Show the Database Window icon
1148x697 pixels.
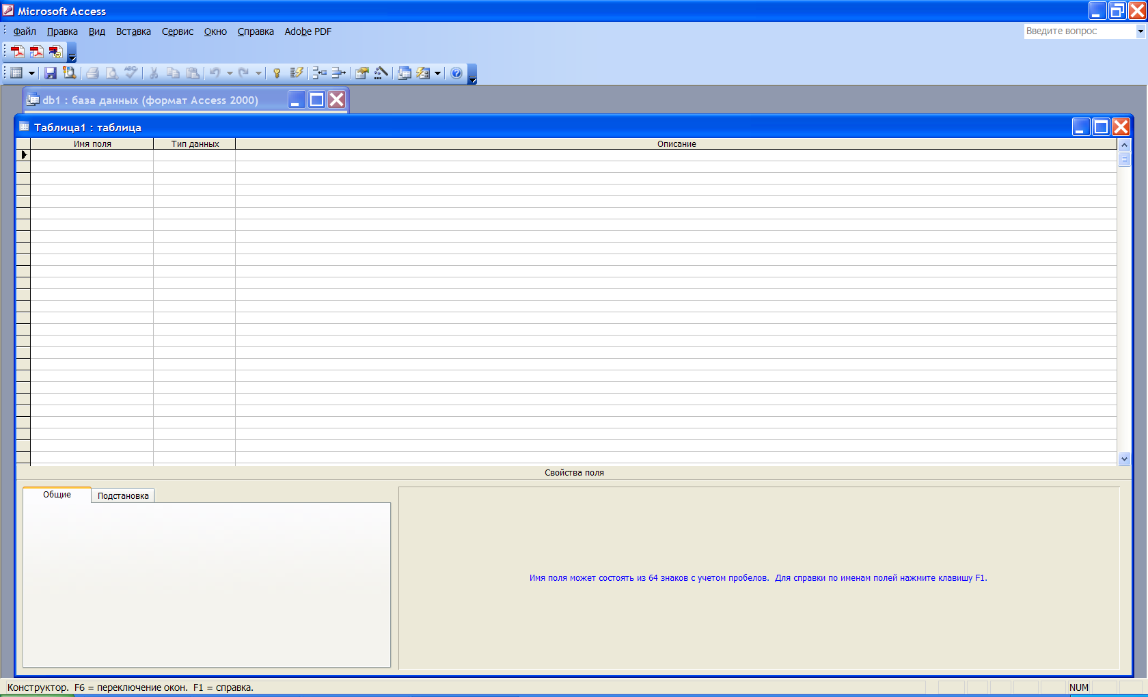click(x=405, y=73)
